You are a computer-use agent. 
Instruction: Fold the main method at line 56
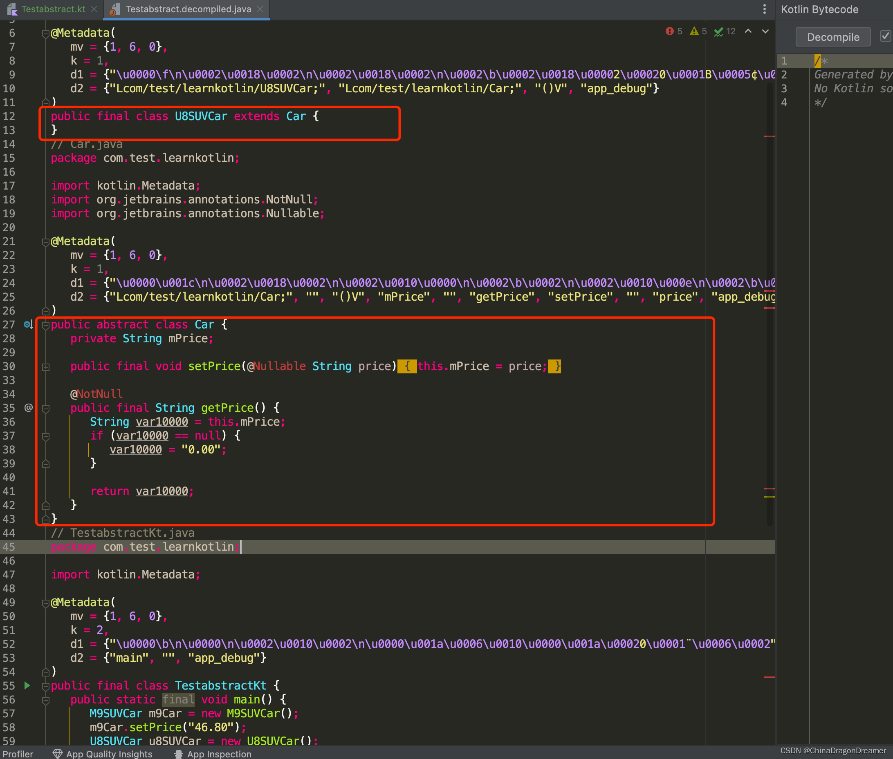click(45, 700)
